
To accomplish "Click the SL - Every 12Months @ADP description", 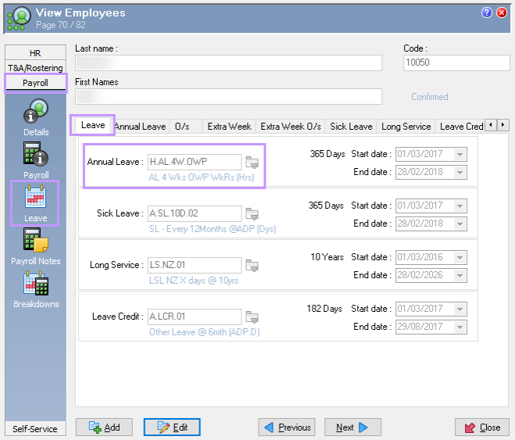I will (213, 229).
